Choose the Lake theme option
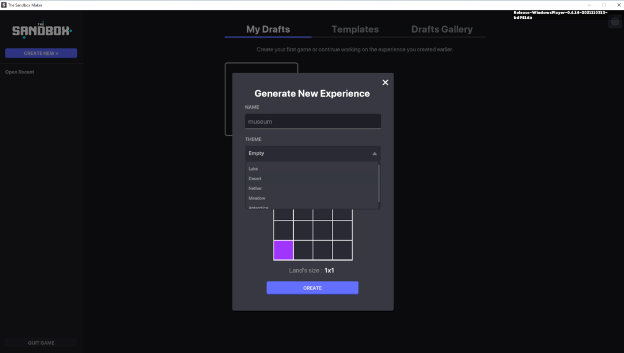The height and width of the screenshot is (353, 624). coord(312,168)
